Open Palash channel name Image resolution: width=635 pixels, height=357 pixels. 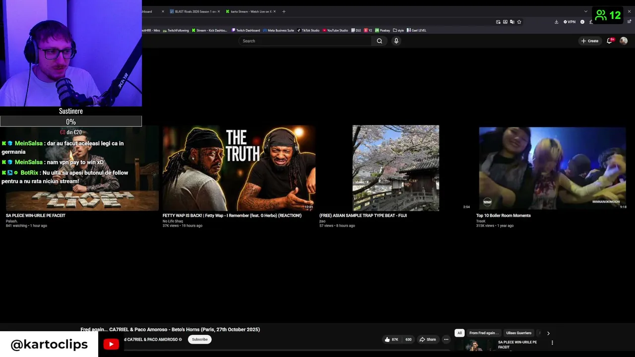pos(11,221)
